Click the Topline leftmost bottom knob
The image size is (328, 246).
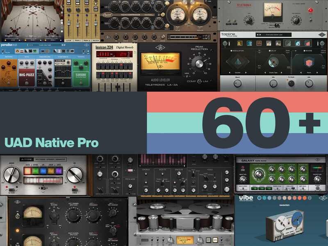[237, 84]
